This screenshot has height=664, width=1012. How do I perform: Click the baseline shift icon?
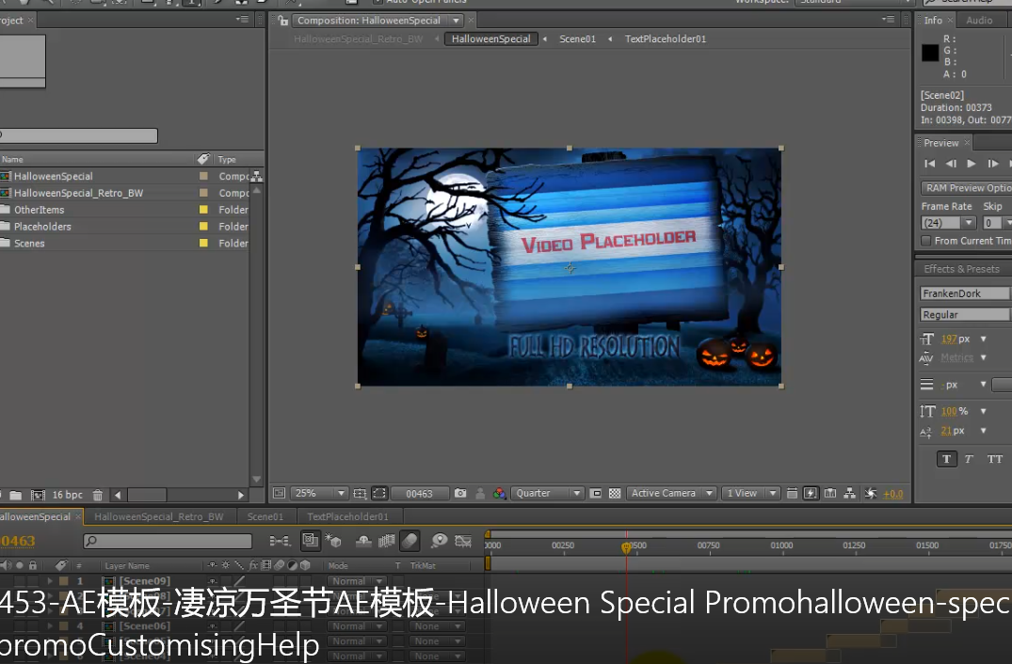[x=926, y=432]
